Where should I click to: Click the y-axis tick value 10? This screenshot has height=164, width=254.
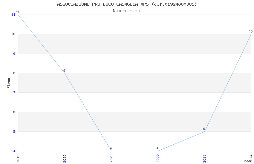[13, 34]
